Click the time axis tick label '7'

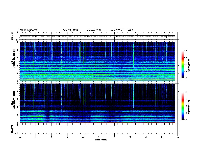(130, 137)
